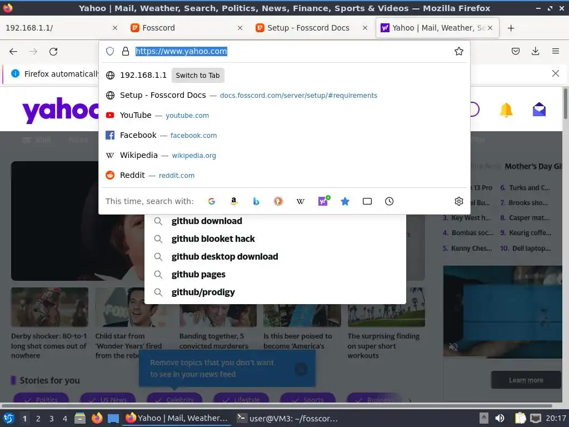Click the horizontal scrollbar at bottom
Image resolution: width=569 pixels, height=427 pixels.
277,405
